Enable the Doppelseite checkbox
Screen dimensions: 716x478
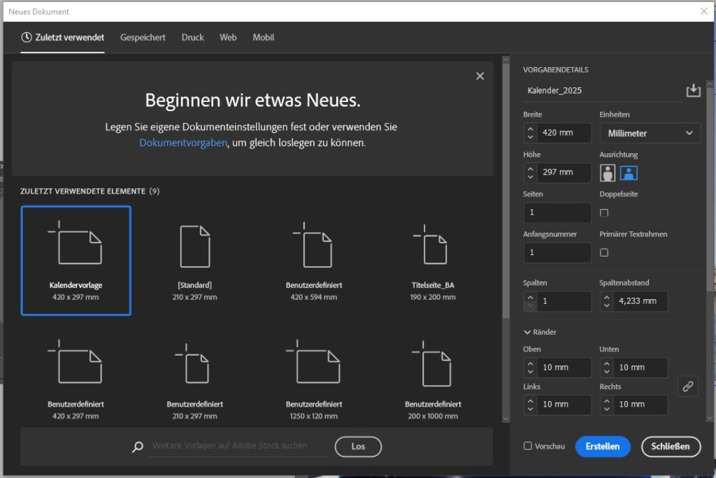pos(604,212)
